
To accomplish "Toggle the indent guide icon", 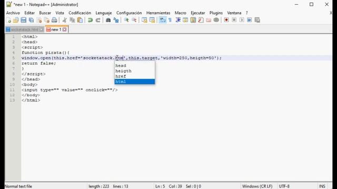I will 178,20.
